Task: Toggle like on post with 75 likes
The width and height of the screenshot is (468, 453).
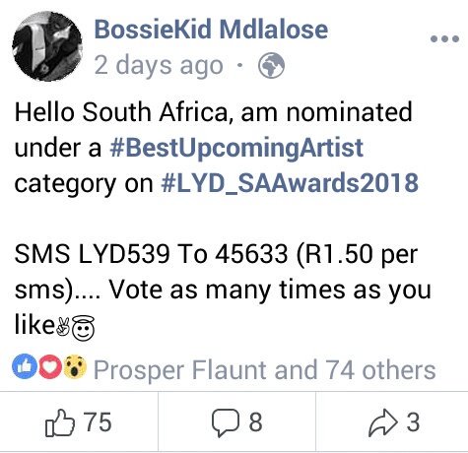Action: (79, 422)
